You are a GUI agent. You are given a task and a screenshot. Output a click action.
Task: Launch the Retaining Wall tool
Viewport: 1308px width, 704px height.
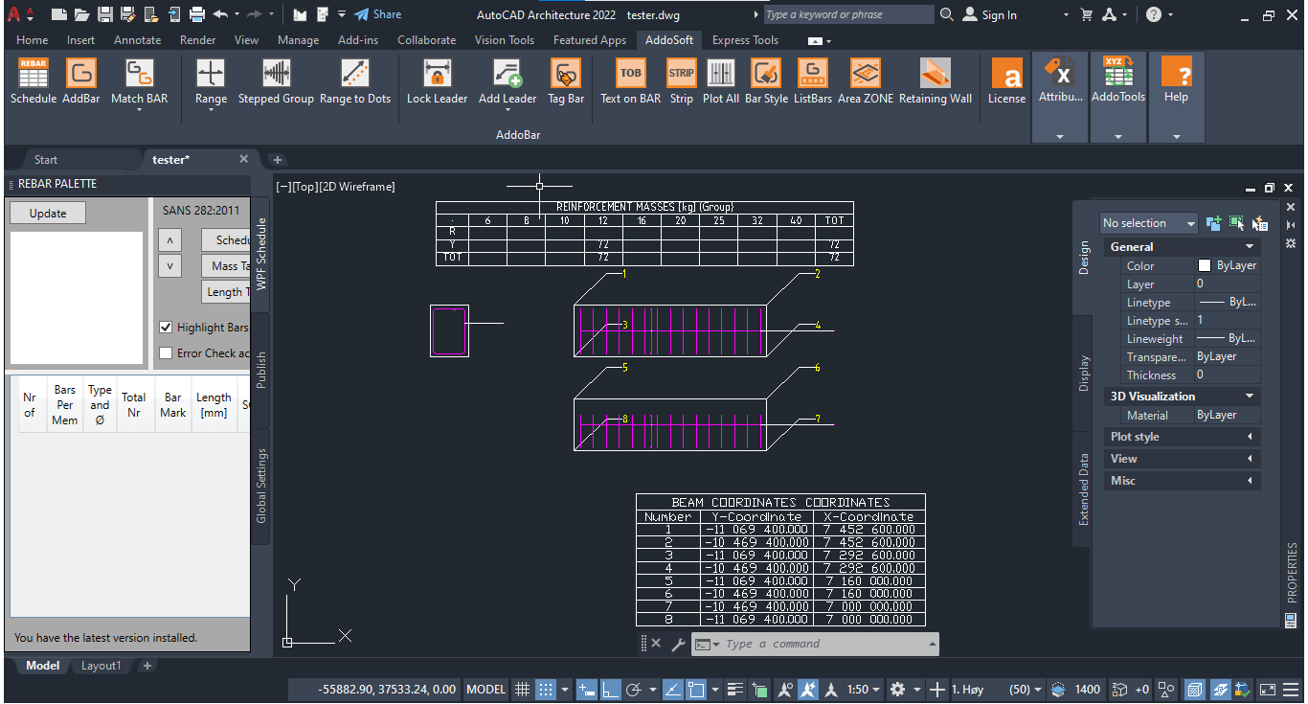click(936, 80)
